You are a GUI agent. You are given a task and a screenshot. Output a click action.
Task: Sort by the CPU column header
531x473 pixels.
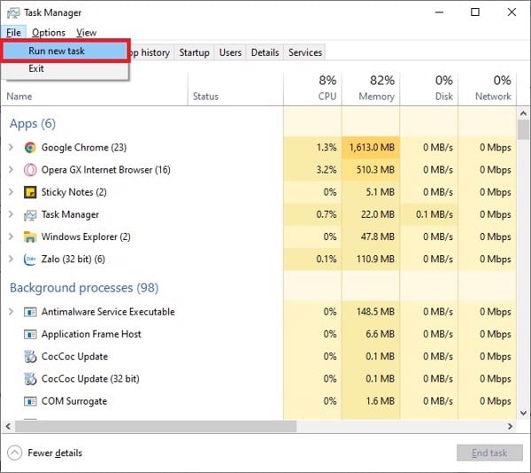[312, 89]
